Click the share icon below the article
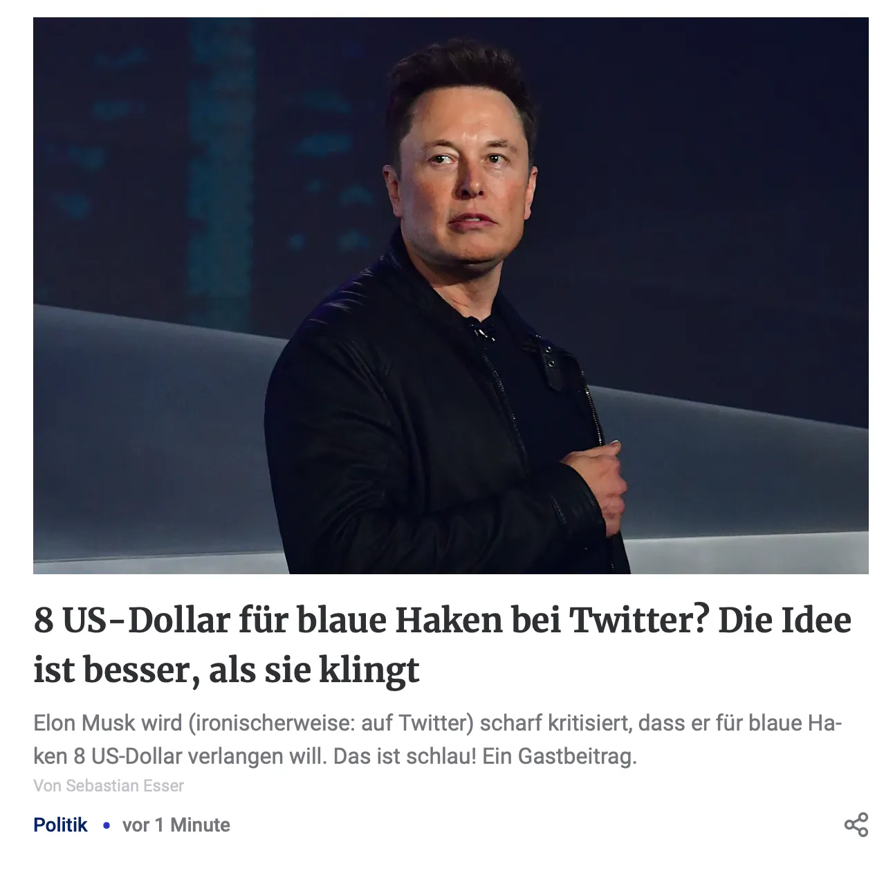The width and height of the screenshot is (884, 880). coord(856,825)
